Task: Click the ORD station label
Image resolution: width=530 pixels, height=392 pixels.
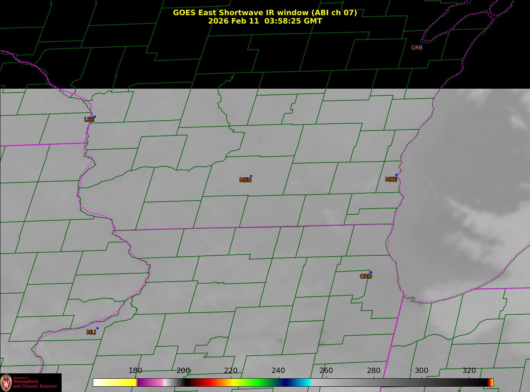Action: [x=366, y=276]
